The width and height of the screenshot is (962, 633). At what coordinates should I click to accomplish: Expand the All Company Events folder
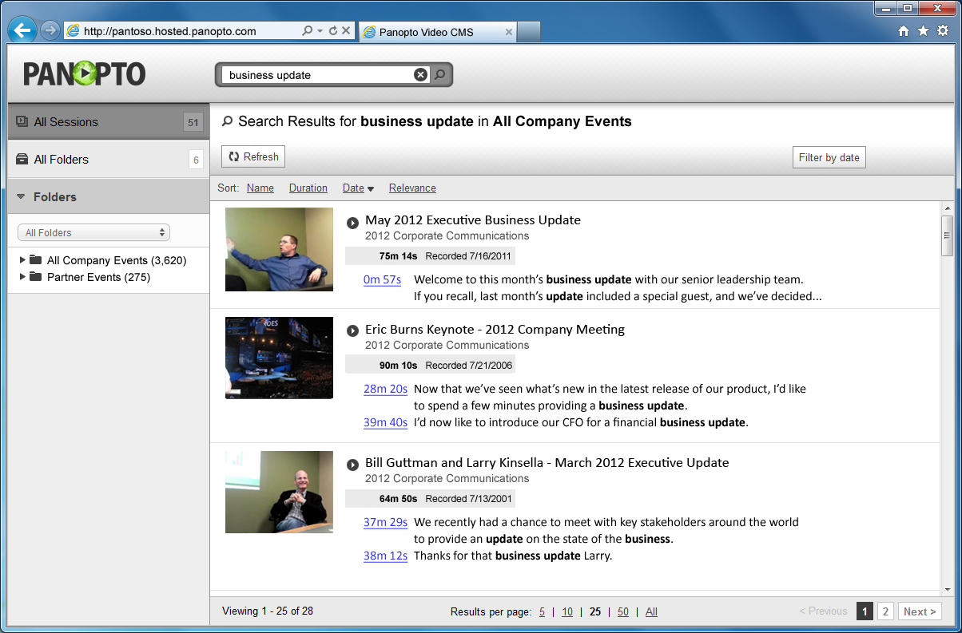click(x=22, y=260)
